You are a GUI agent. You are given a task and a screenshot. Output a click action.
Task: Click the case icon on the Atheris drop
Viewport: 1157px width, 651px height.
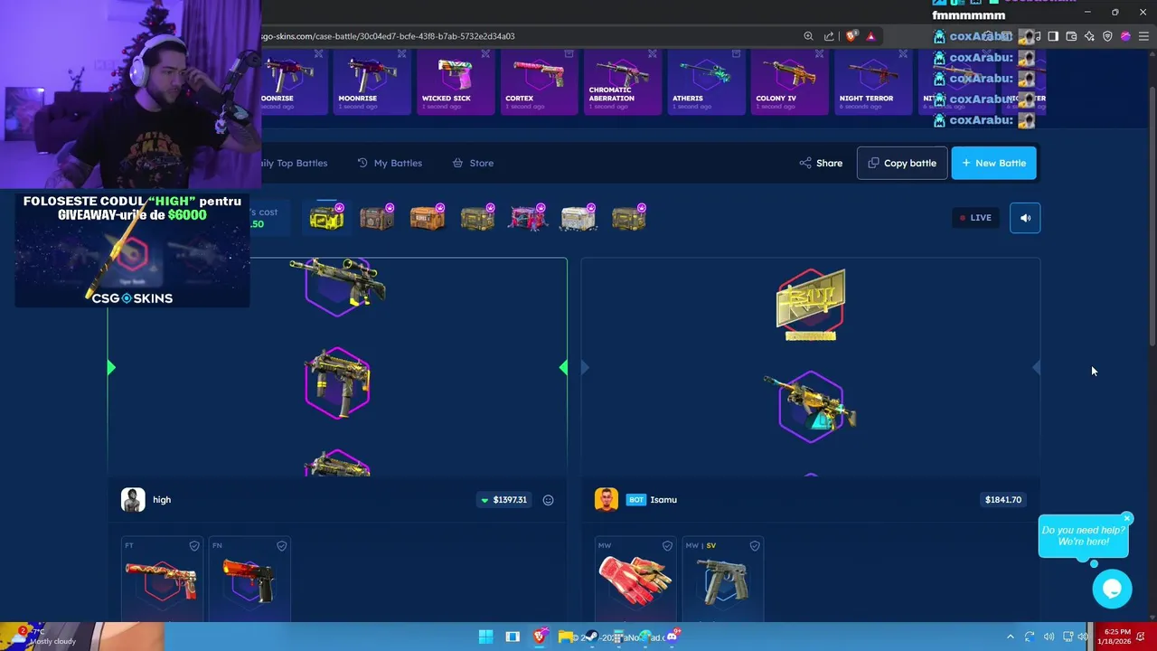[736, 54]
